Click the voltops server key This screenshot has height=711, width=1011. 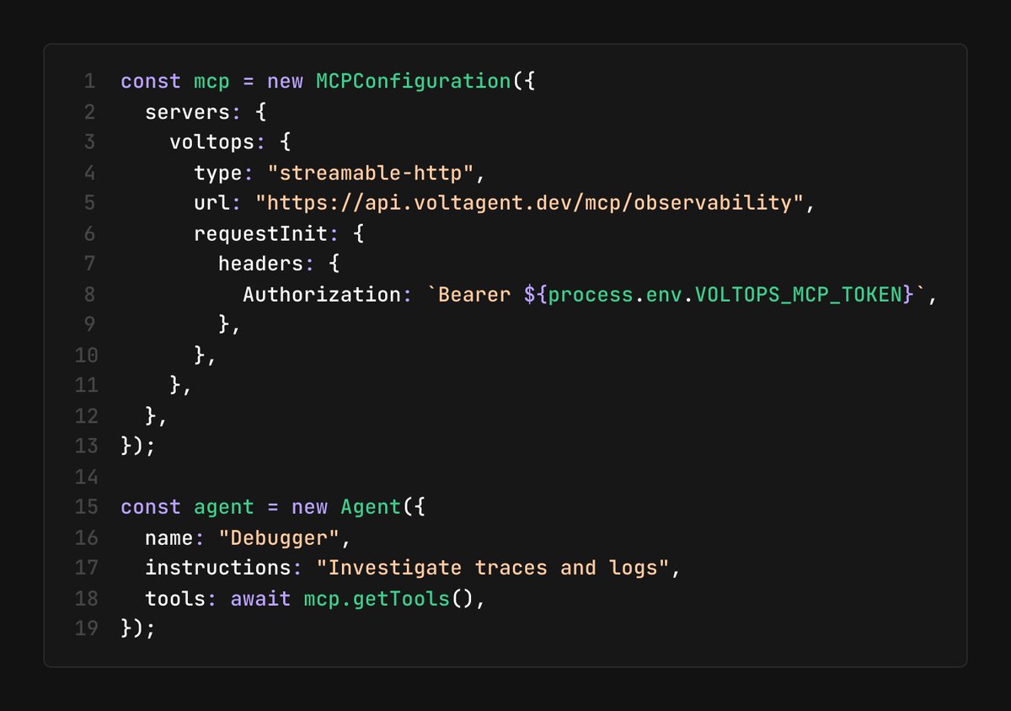[x=212, y=142]
